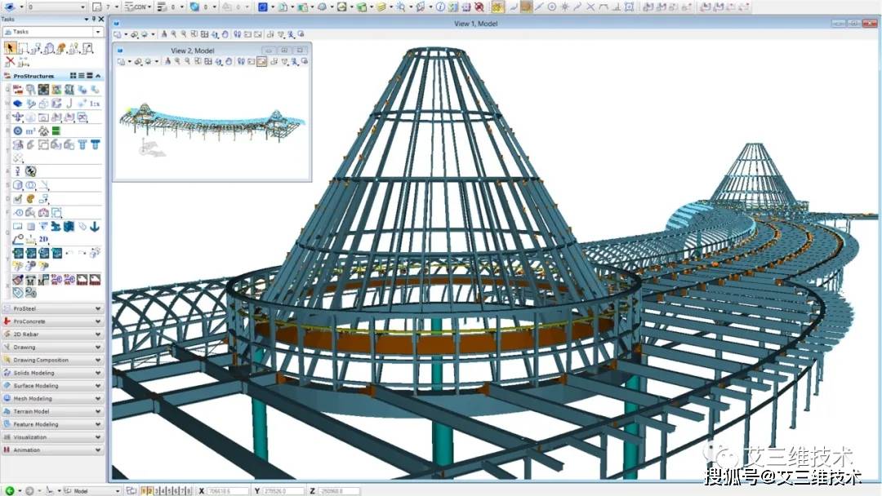Toggle view 3 button in view groups
Image resolution: width=882 pixels, height=496 pixels.
coord(155,491)
